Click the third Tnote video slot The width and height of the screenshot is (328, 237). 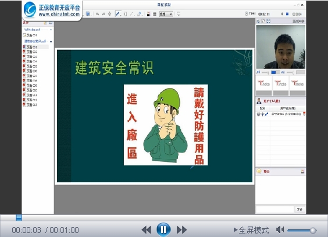[x=297, y=83]
